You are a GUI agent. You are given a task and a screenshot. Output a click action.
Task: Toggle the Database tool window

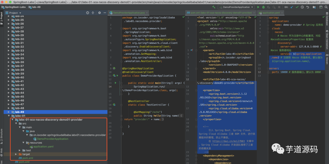tap(327, 19)
